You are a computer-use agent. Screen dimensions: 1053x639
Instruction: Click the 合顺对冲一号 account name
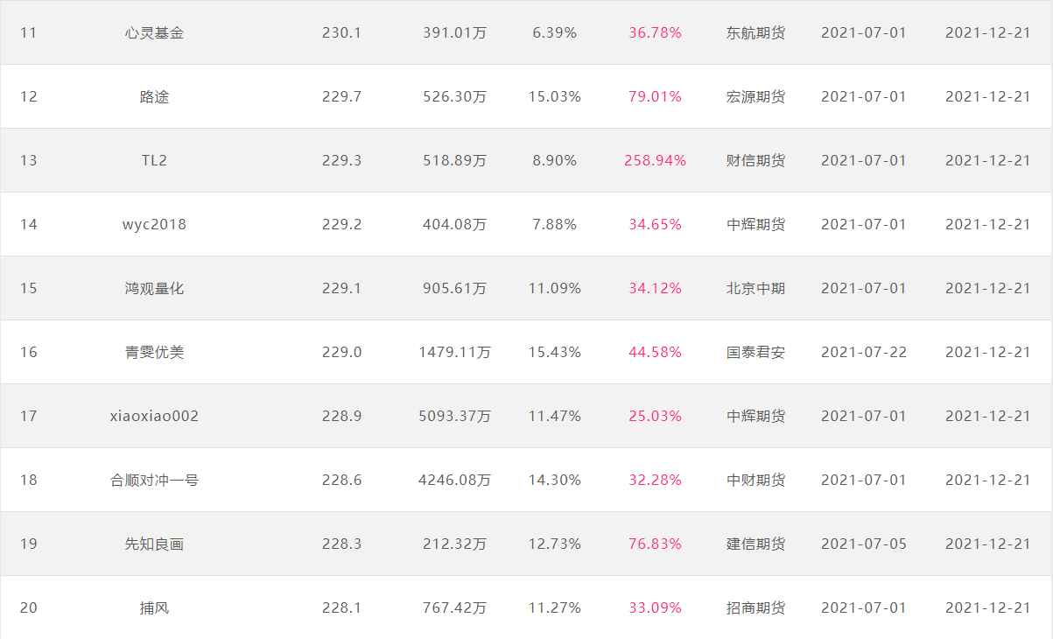(154, 481)
